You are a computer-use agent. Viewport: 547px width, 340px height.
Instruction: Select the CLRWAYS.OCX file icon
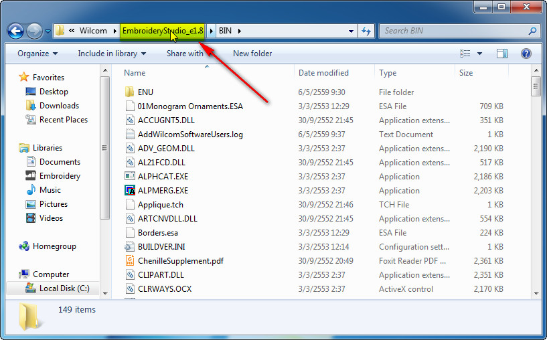130,288
